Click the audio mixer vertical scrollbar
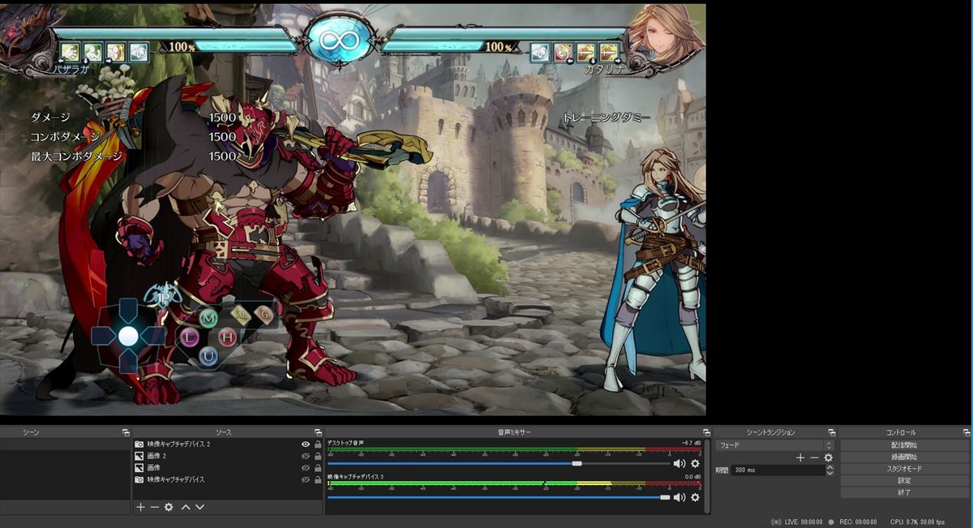 point(708,476)
